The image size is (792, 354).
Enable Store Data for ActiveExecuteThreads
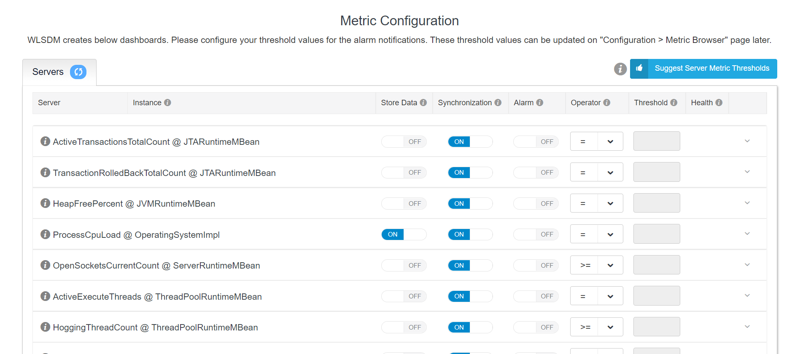pos(404,296)
